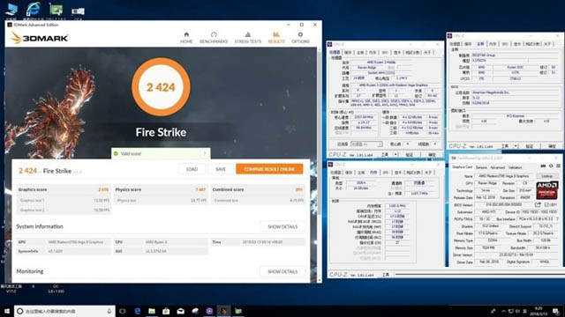The width and height of the screenshot is (565, 317).
Task: Click Compare Result Online
Action: 269,169
